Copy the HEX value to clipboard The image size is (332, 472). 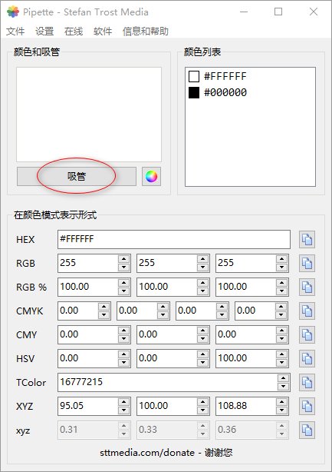(307, 240)
